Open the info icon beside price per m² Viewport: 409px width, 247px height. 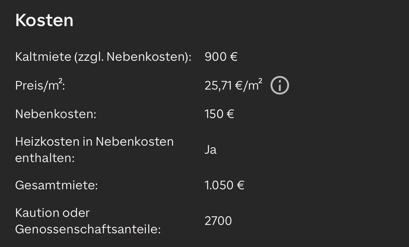coord(279,86)
